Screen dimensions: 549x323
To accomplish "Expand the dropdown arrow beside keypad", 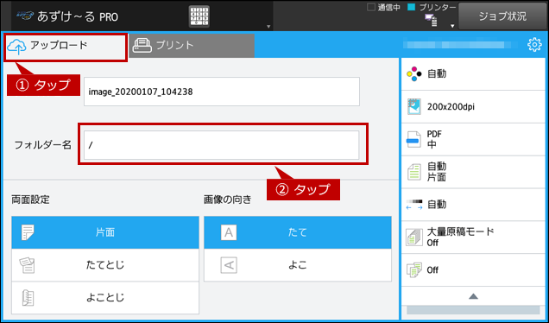I will [x=268, y=26].
